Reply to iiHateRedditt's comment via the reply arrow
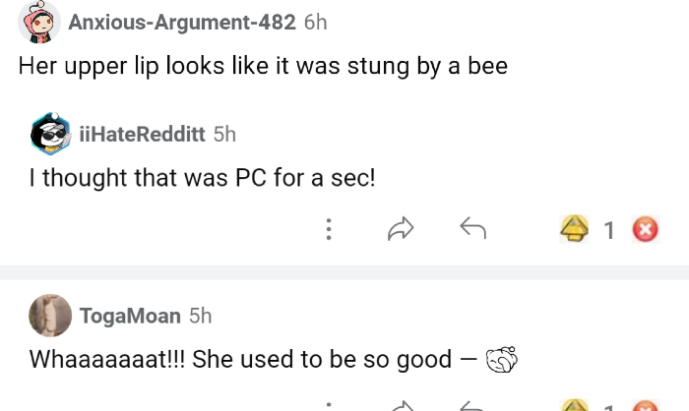689x411 pixels. pos(473,230)
